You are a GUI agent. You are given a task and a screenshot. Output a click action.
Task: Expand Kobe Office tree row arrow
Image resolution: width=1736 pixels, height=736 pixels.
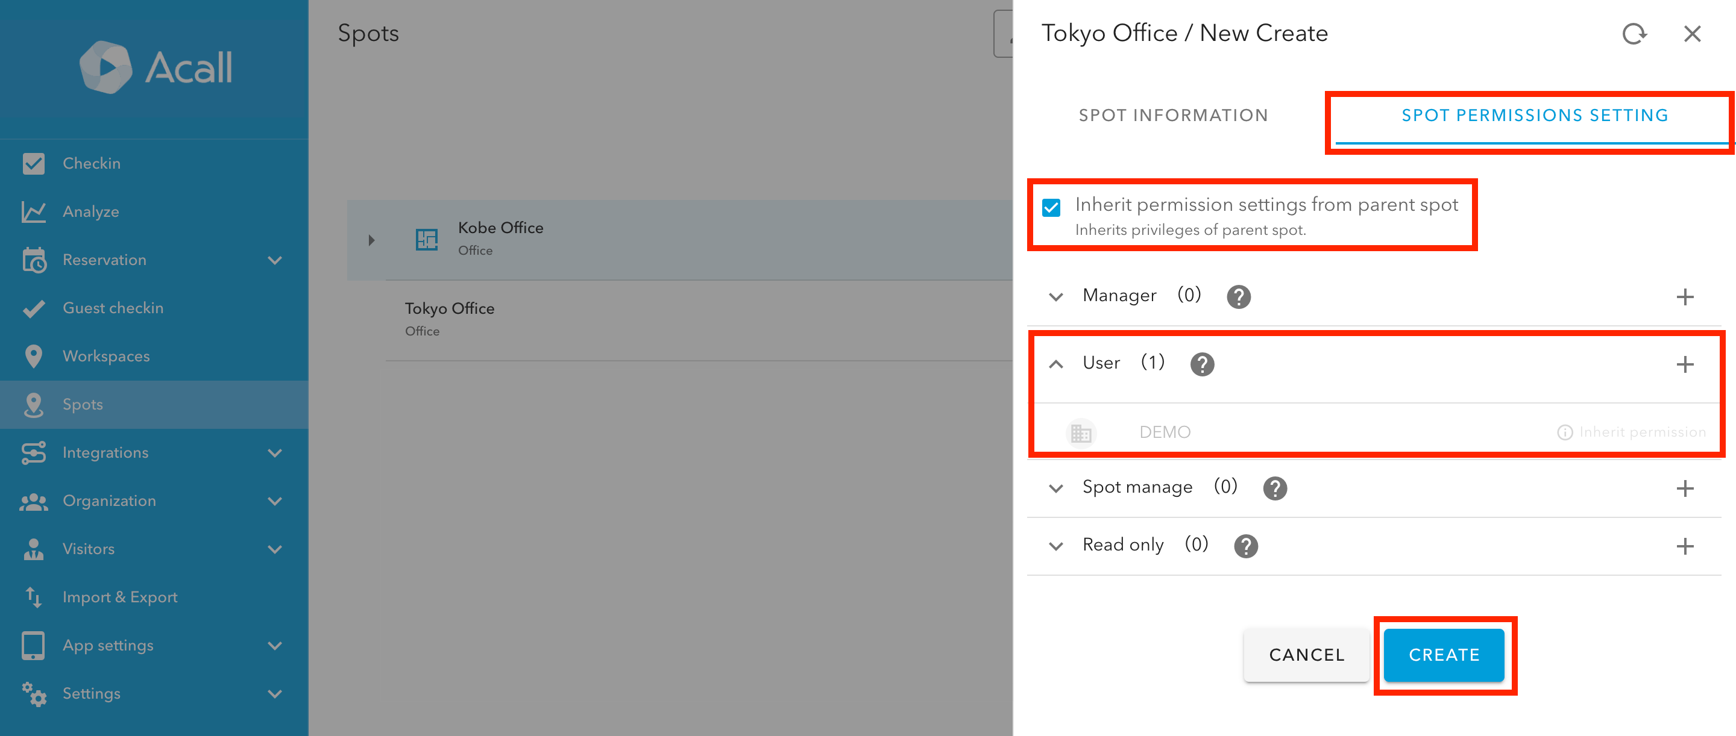[x=371, y=240]
